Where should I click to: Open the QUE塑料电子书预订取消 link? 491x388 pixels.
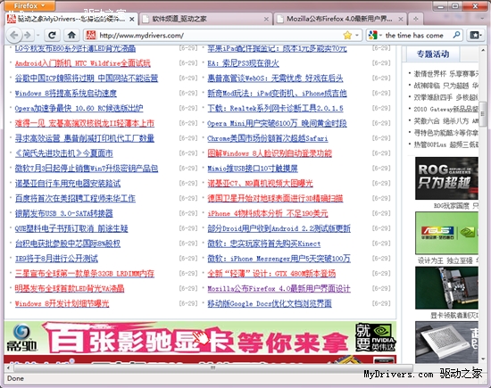pos(71,228)
